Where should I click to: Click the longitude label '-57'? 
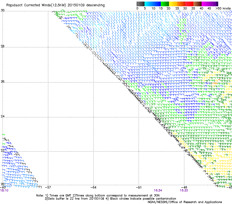tap(48, 187)
